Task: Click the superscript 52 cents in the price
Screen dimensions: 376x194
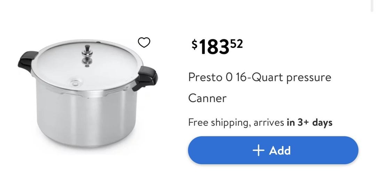Action: tap(237, 44)
